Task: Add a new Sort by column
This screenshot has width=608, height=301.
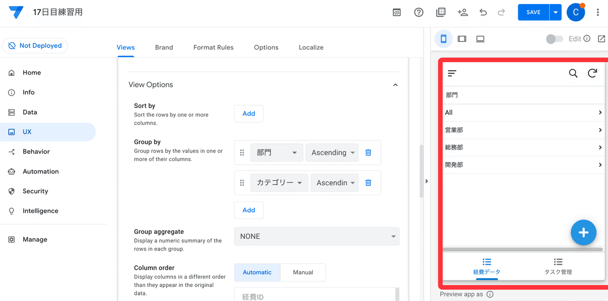Action: tap(249, 113)
